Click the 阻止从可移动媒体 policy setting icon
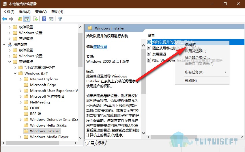The width and height of the screenshot is (245, 152). click(149, 48)
